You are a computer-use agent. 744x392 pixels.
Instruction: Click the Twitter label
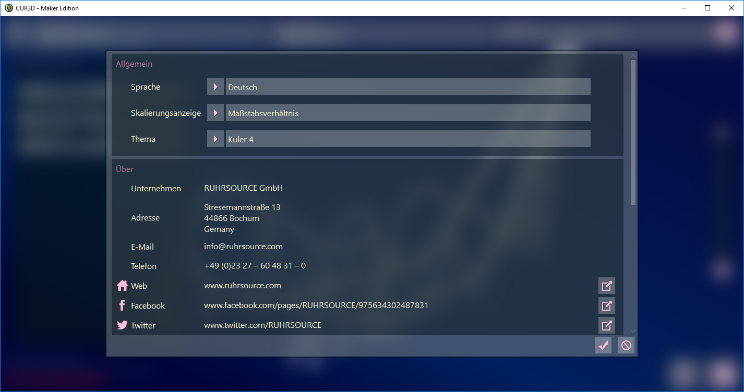pyautogui.click(x=143, y=326)
